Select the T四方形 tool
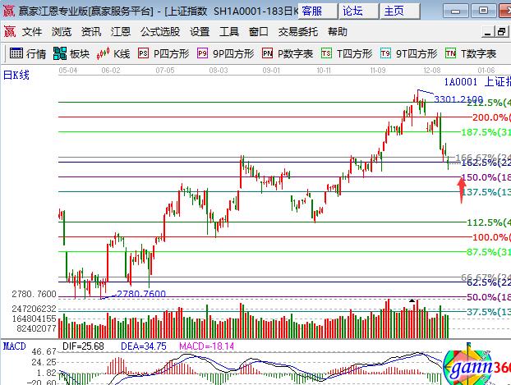511x385 pixels. click(347, 53)
